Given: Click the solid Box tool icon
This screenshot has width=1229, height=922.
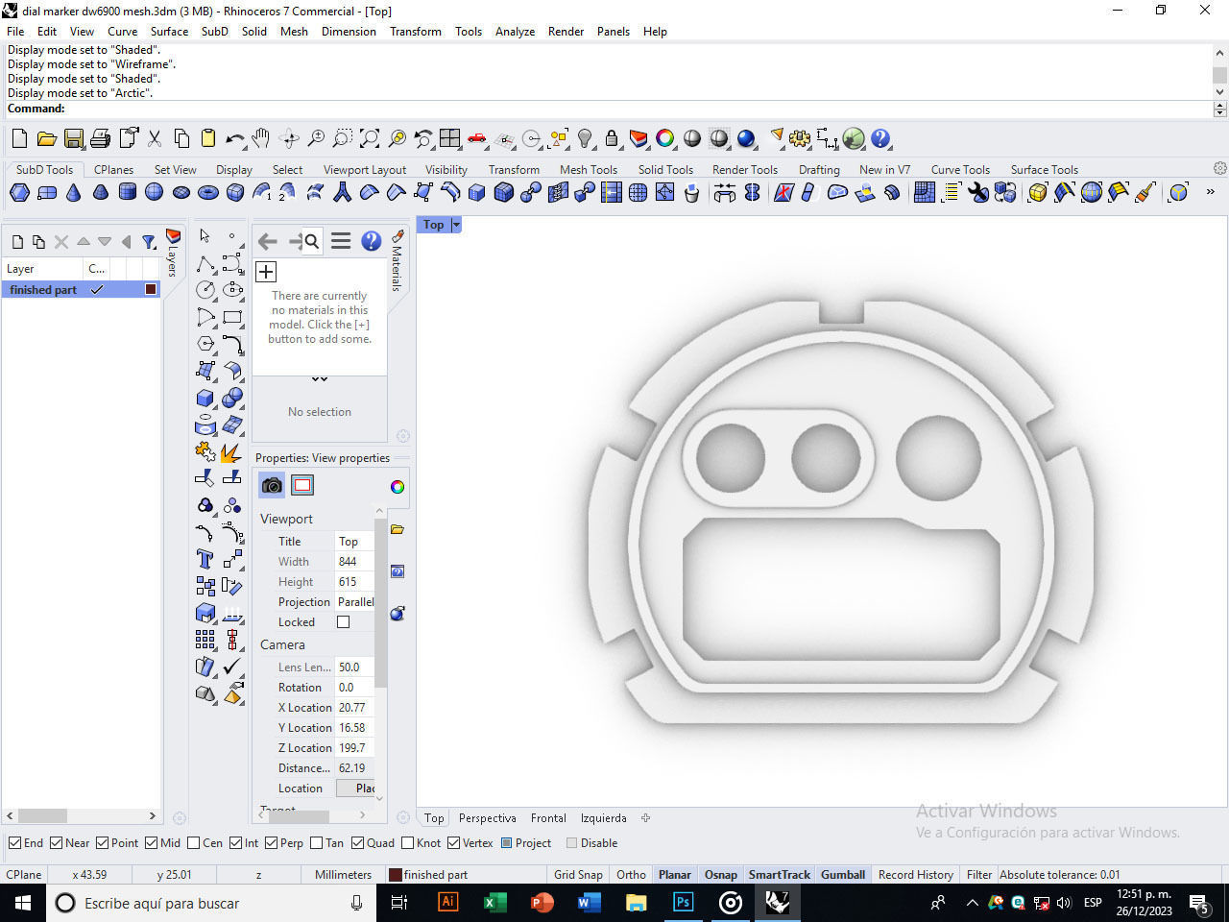Looking at the screenshot, I should (x=205, y=398).
